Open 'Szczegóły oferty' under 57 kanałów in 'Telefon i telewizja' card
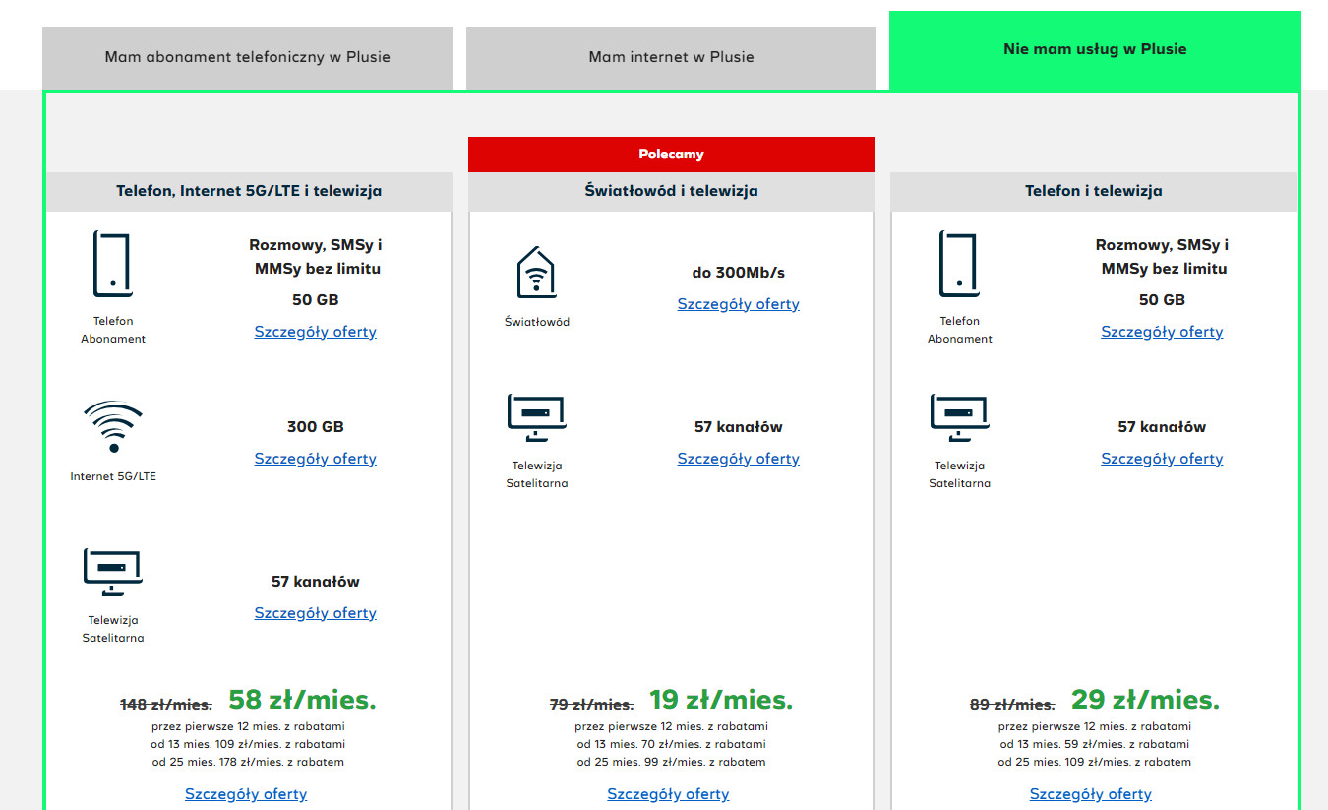1328x810 pixels. 1162,459
